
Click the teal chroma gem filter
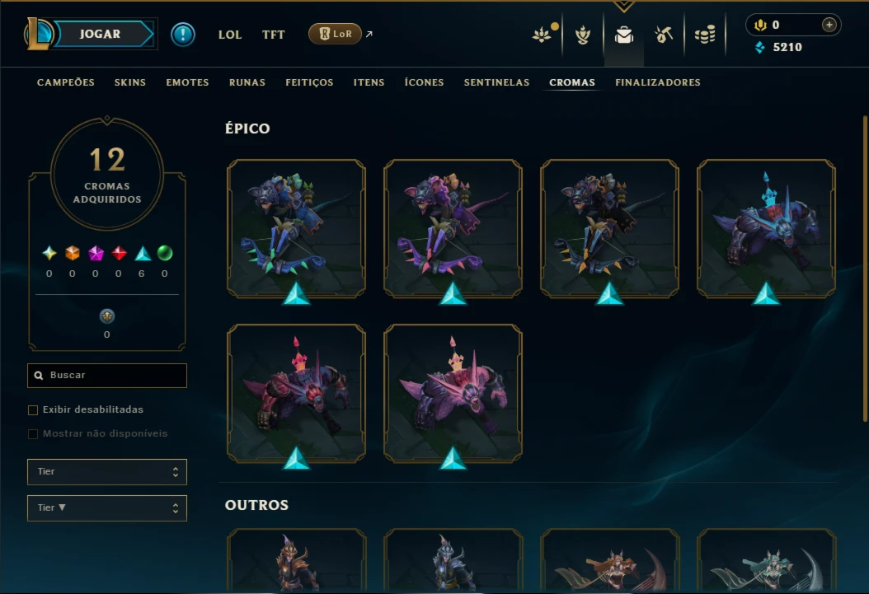143,254
